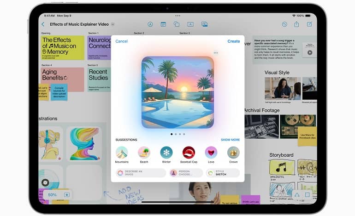Image resolution: width=355 pixels, height=216 pixels.
Task: Select 'The Effects of Music on Memory' note
Action: click(63, 48)
